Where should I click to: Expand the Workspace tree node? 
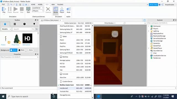coord(149,26)
